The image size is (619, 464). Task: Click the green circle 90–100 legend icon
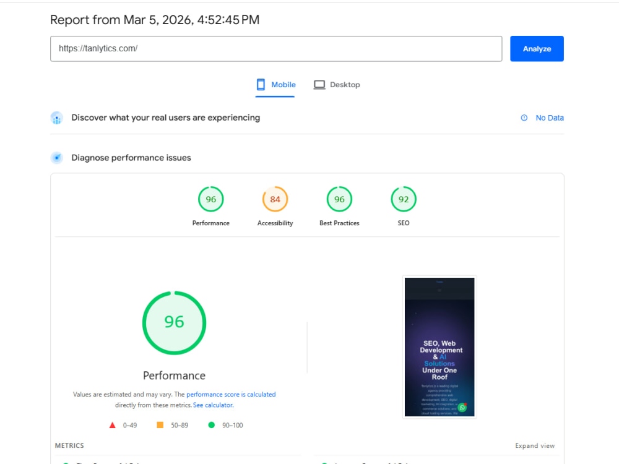point(212,425)
